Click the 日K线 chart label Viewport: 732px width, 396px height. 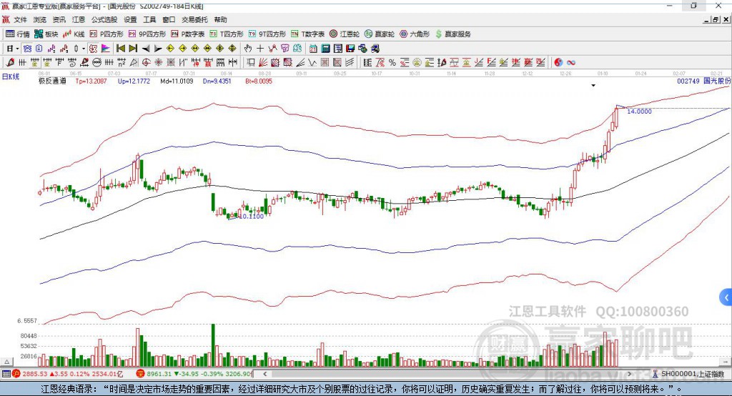pos(10,76)
